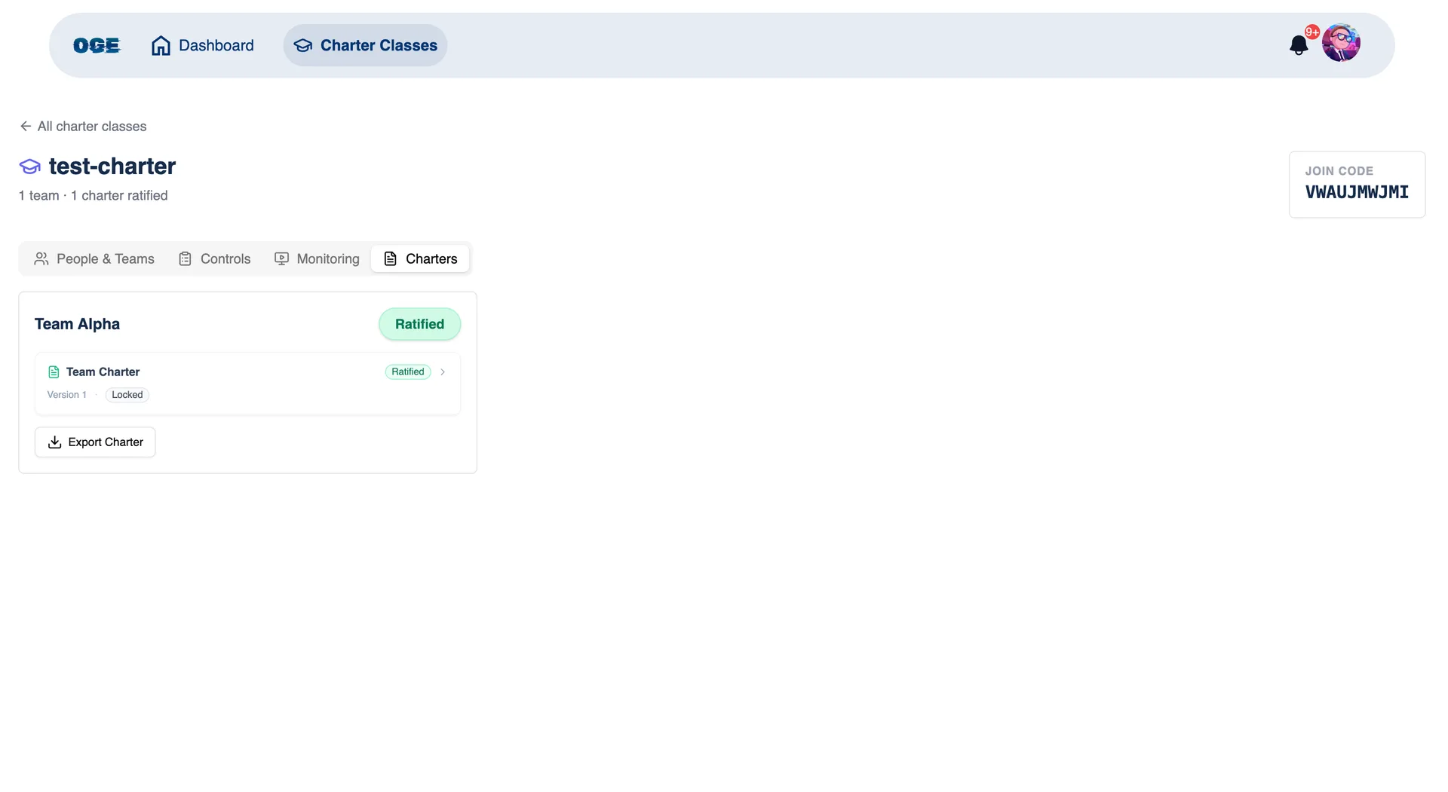Open the Team Charter title
This screenshot has height=792, width=1448.
(103, 372)
